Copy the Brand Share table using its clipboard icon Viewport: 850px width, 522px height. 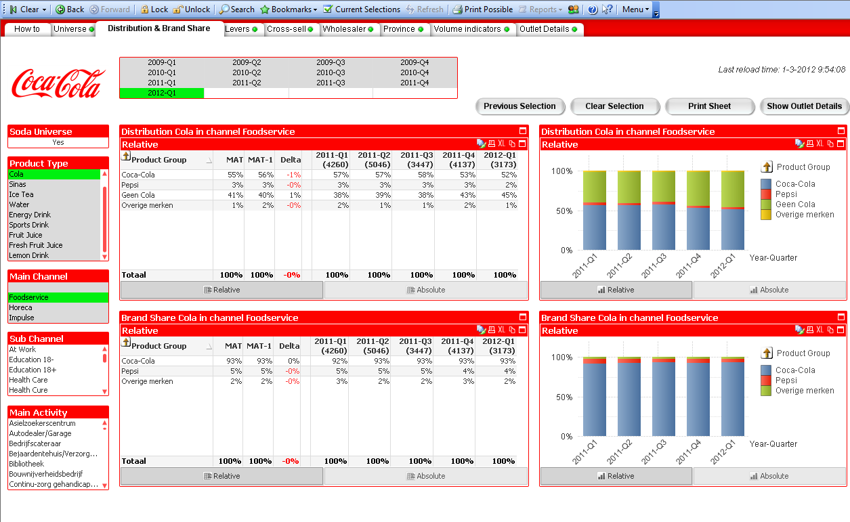coord(512,330)
